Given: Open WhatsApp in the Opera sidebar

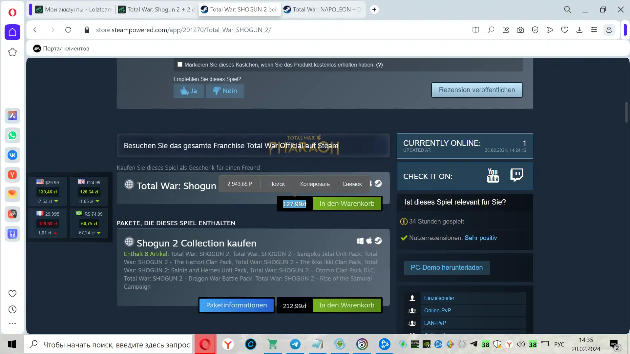Looking at the screenshot, I should click(x=12, y=135).
